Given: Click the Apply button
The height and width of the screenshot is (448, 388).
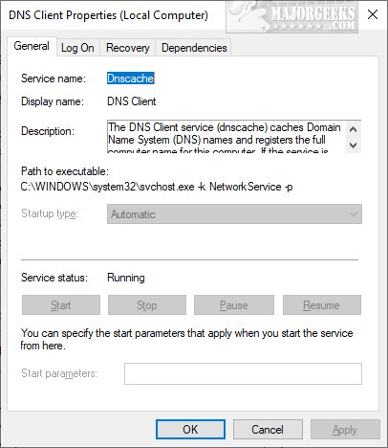Looking at the screenshot, I should pyautogui.click(x=345, y=430).
